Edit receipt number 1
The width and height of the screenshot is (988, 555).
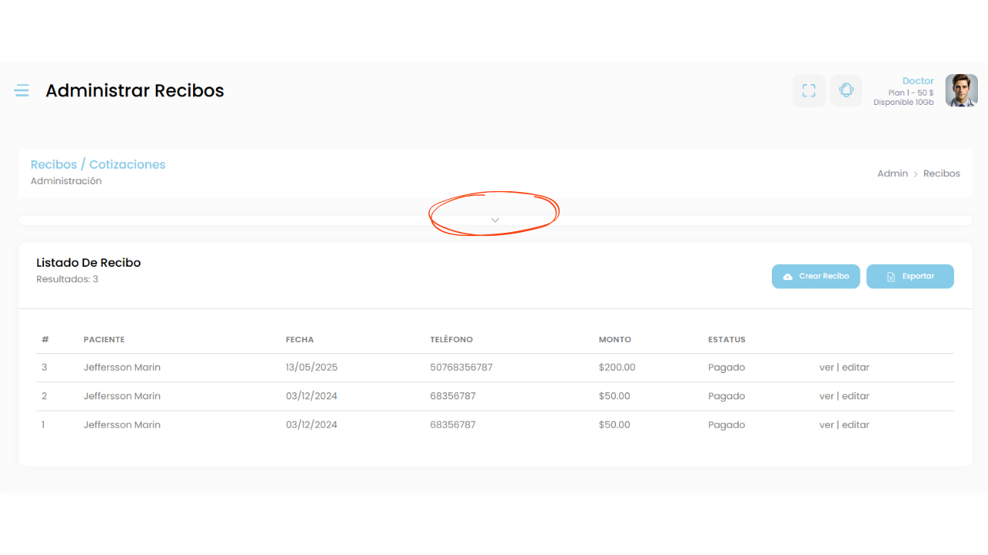(855, 425)
